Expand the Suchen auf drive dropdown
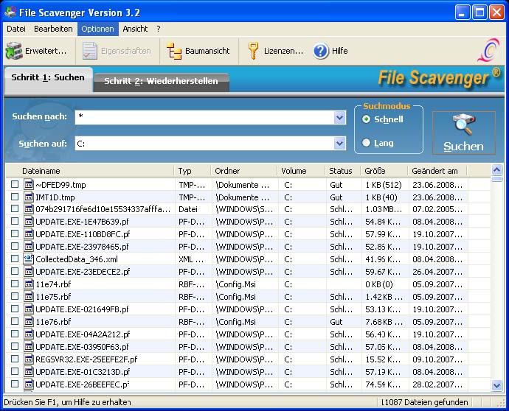Image resolution: width=509 pixels, height=411 pixels. (x=339, y=144)
